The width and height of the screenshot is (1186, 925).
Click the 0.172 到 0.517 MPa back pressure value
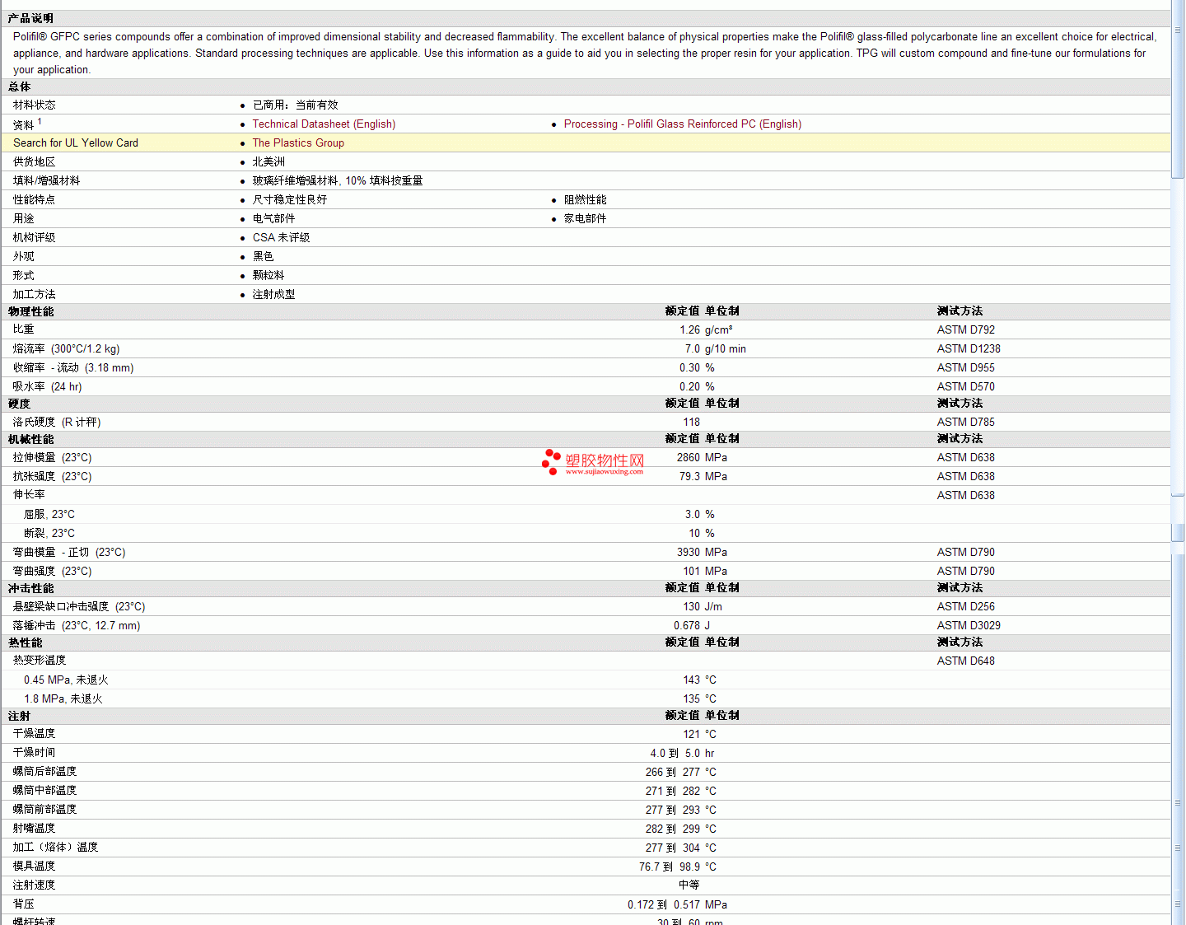click(677, 904)
